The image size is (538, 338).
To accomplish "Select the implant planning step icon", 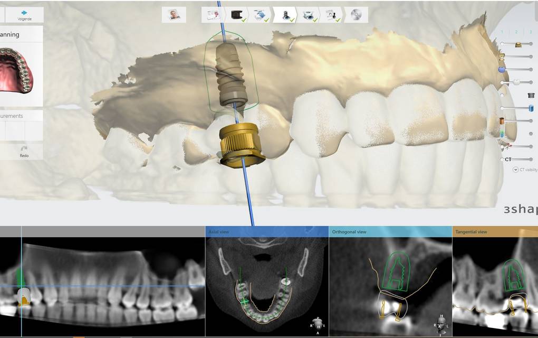I will (285, 15).
